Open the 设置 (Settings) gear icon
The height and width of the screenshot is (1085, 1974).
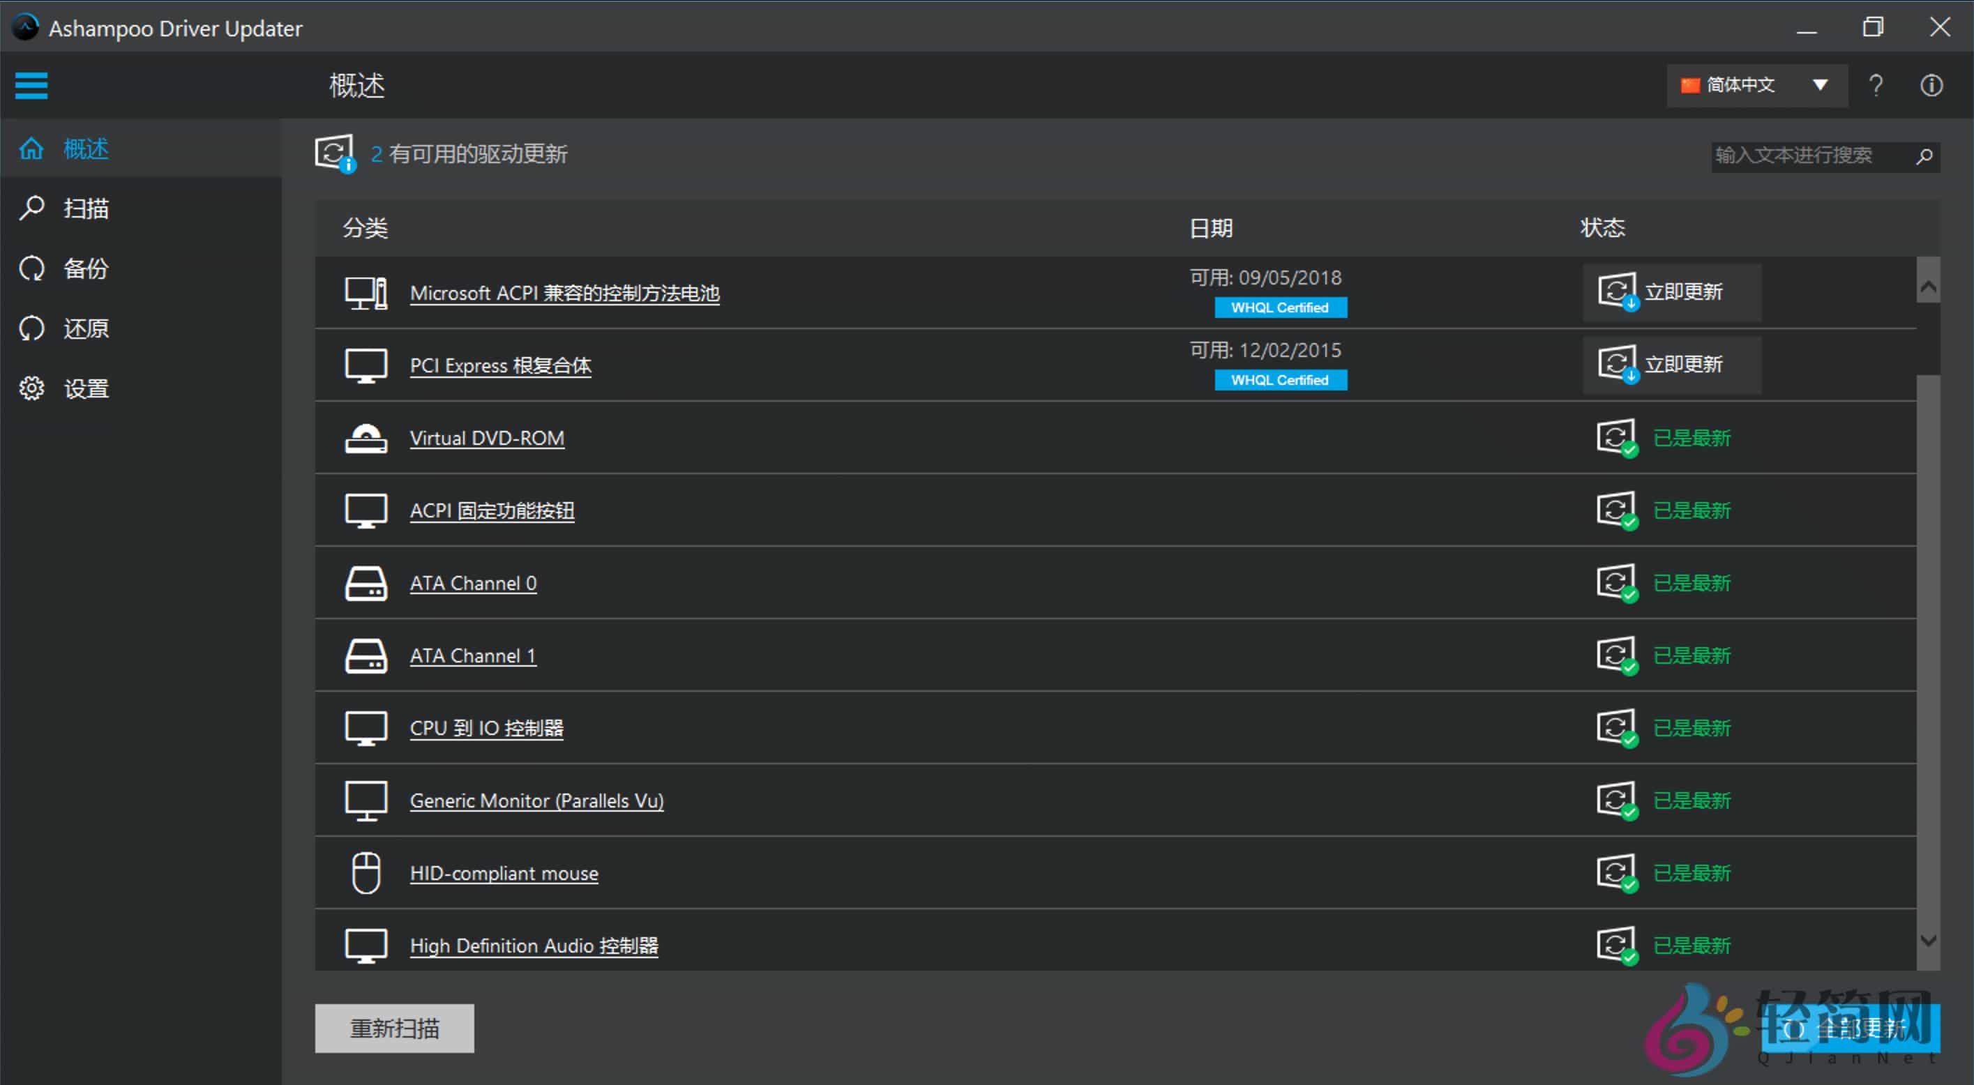tap(31, 388)
